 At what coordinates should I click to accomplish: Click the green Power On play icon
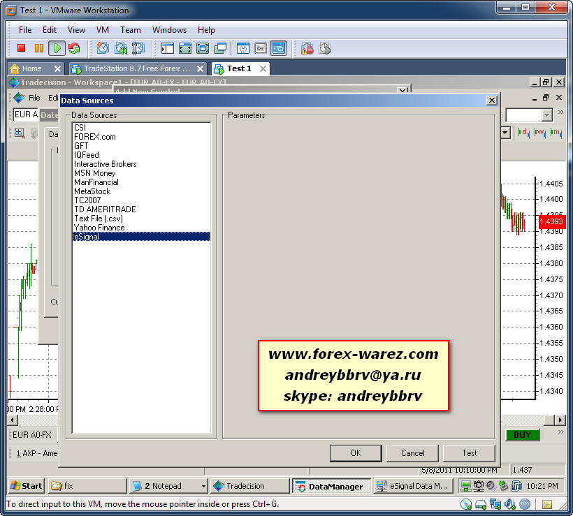coord(57,48)
